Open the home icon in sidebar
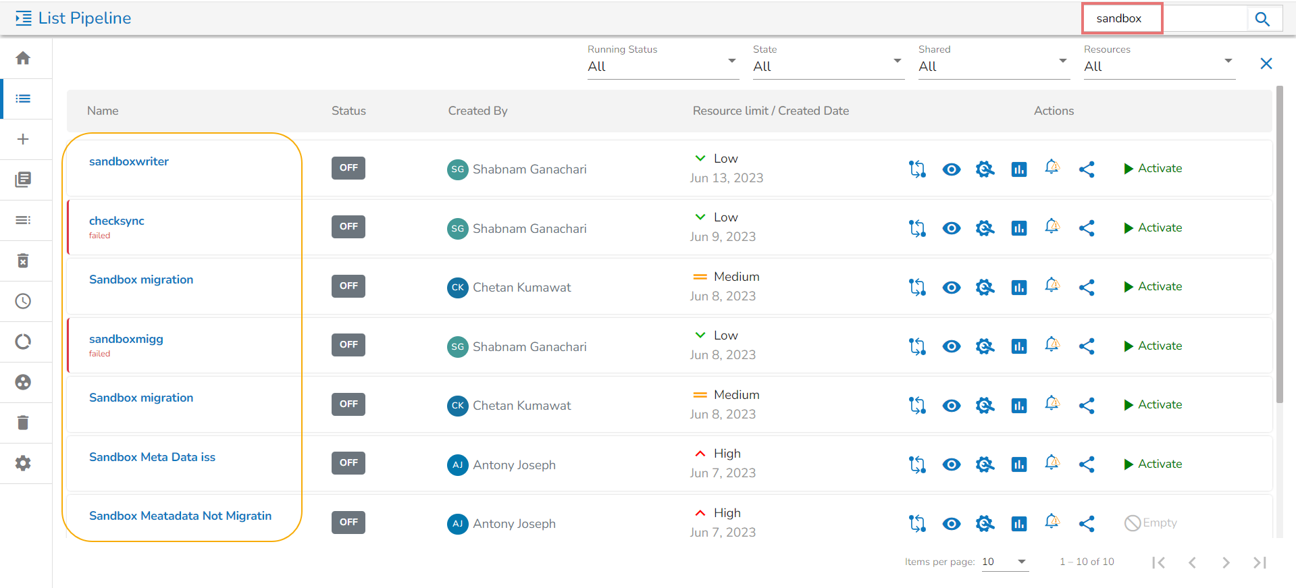This screenshot has width=1296, height=588. click(x=23, y=58)
